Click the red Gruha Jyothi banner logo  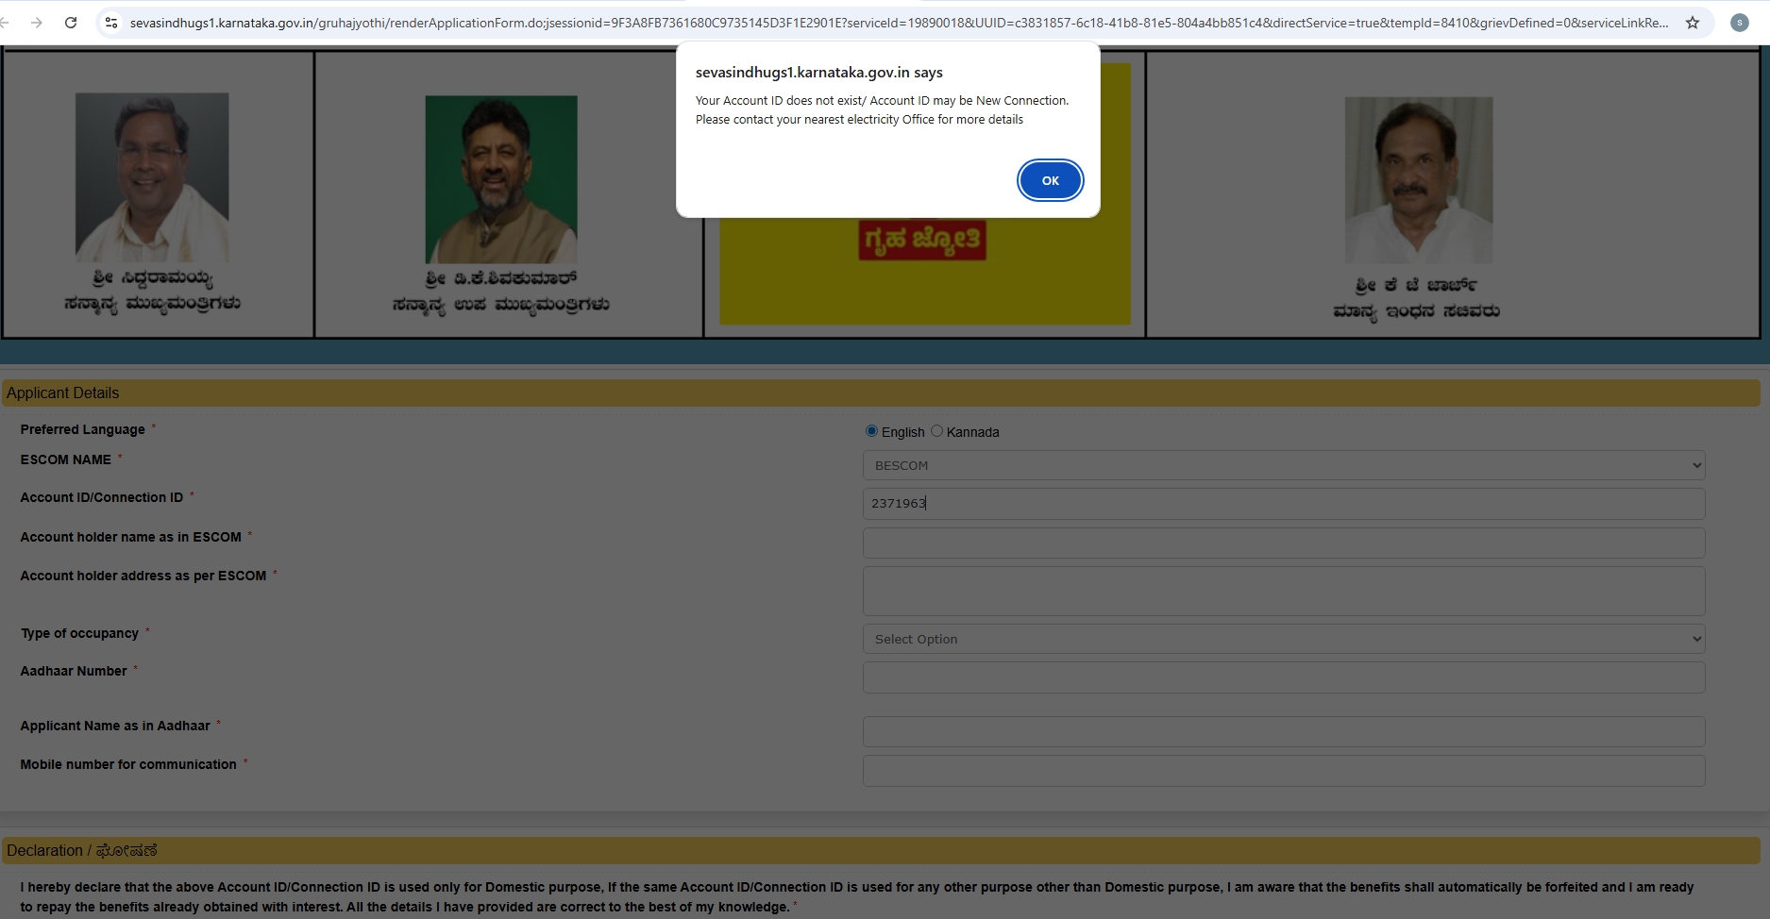coord(922,240)
